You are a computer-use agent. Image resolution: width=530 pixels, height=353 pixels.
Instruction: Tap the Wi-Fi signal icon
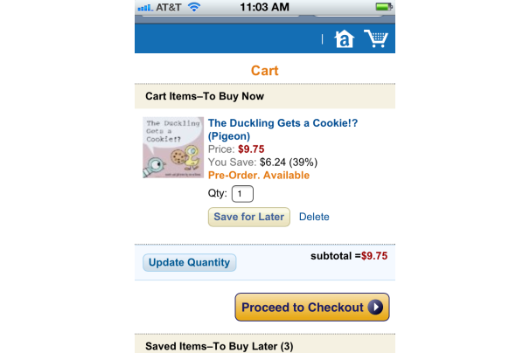pos(194,7)
